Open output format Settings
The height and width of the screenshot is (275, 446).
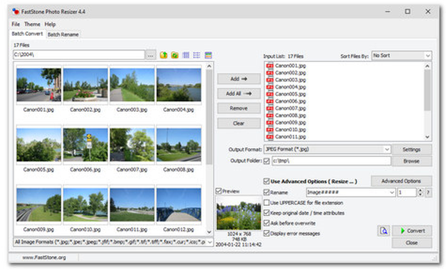412,150
